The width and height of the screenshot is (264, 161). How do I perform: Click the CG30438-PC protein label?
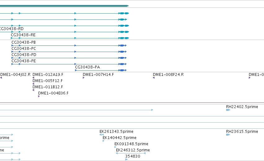[x=24, y=49]
